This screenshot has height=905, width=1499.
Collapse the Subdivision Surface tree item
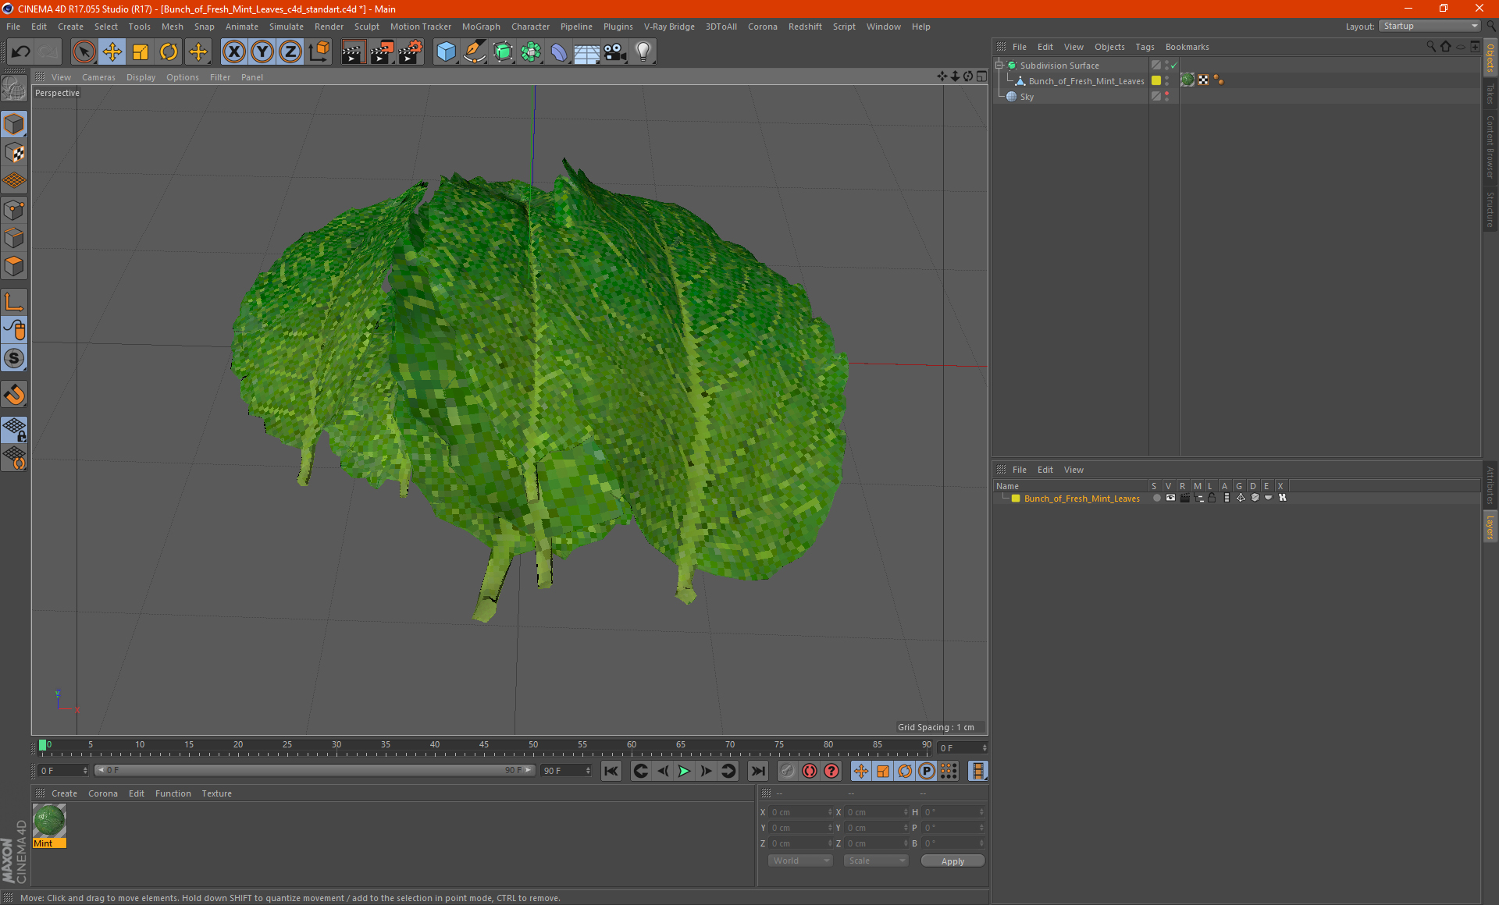click(x=999, y=66)
